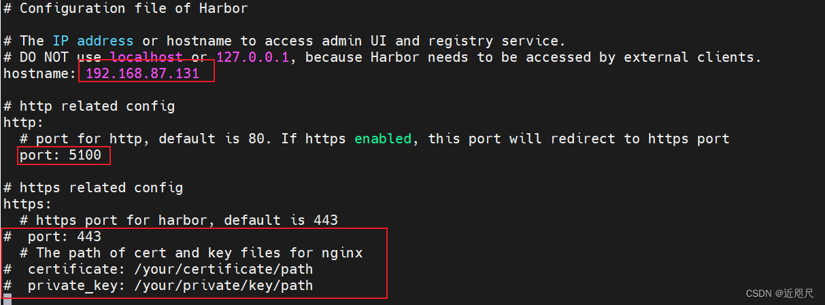This screenshot has width=825, height=305.
Task: Click the commented certificate path line
Action: 158,269
